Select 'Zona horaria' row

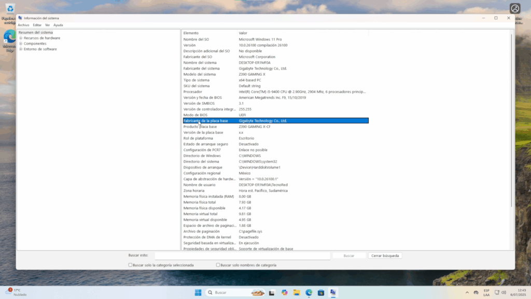tap(275, 191)
